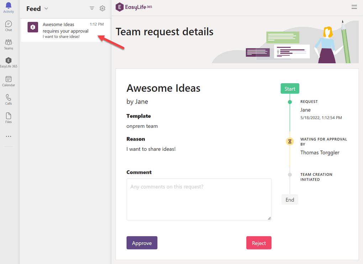The width and height of the screenshot is (363, 264).
Task: Open the EasyLife 365 app icon
Action: (9, 63)
